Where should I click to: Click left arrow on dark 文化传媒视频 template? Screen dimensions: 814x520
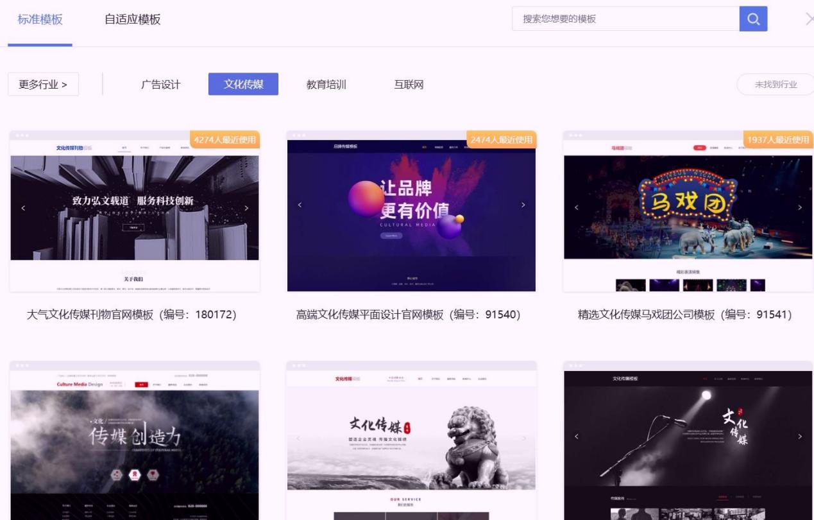(x=576, y=436)
